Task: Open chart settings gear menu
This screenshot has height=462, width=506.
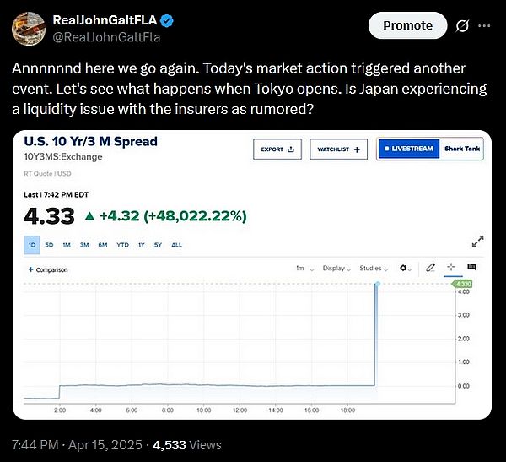Action: pyautogui.click(x=404, y=268)
